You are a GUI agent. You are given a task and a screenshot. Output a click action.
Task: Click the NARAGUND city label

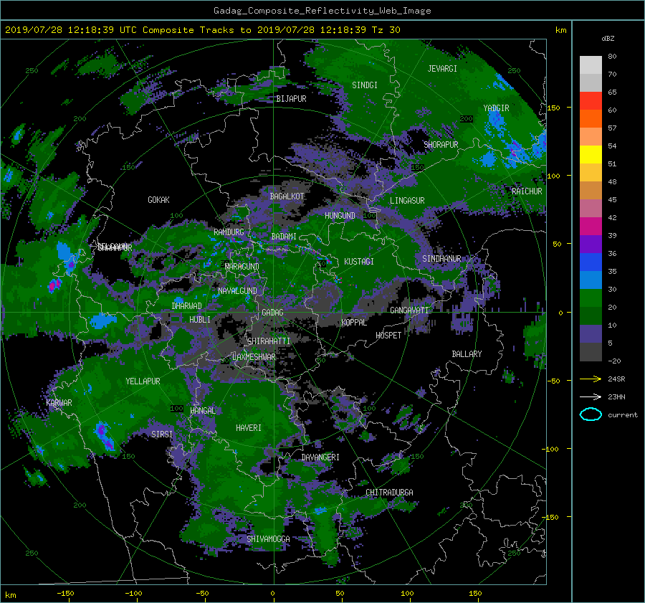tap(242, 266)
